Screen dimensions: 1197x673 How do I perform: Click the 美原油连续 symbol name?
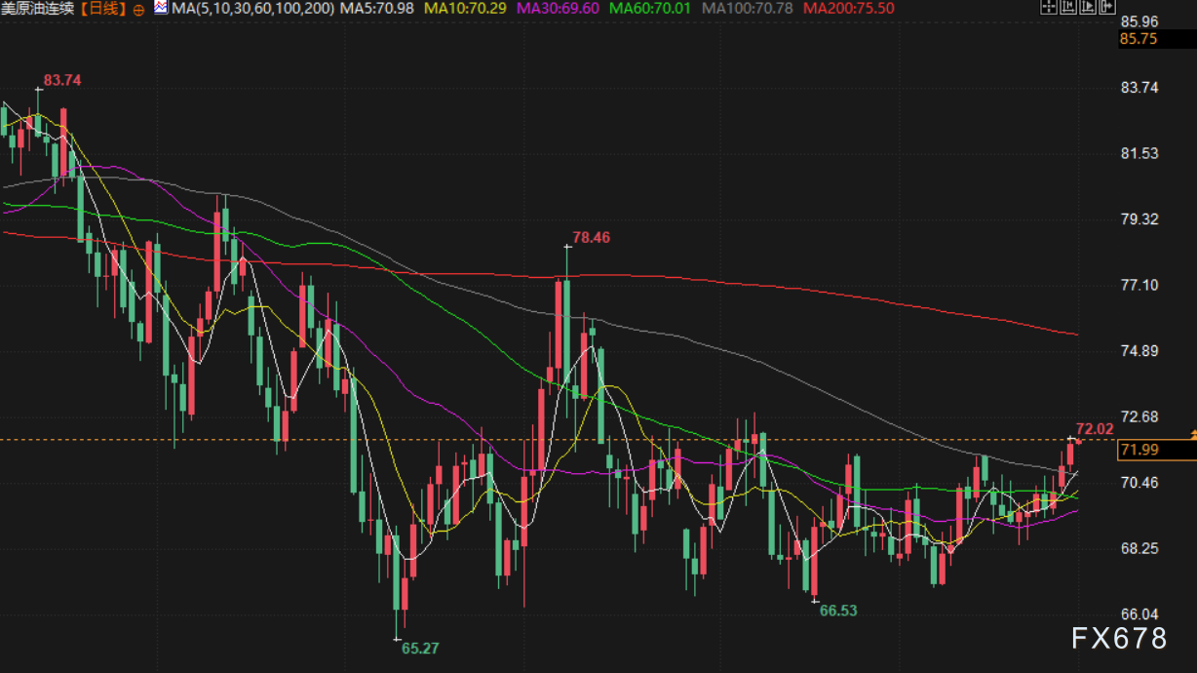[x=39, y=9]
